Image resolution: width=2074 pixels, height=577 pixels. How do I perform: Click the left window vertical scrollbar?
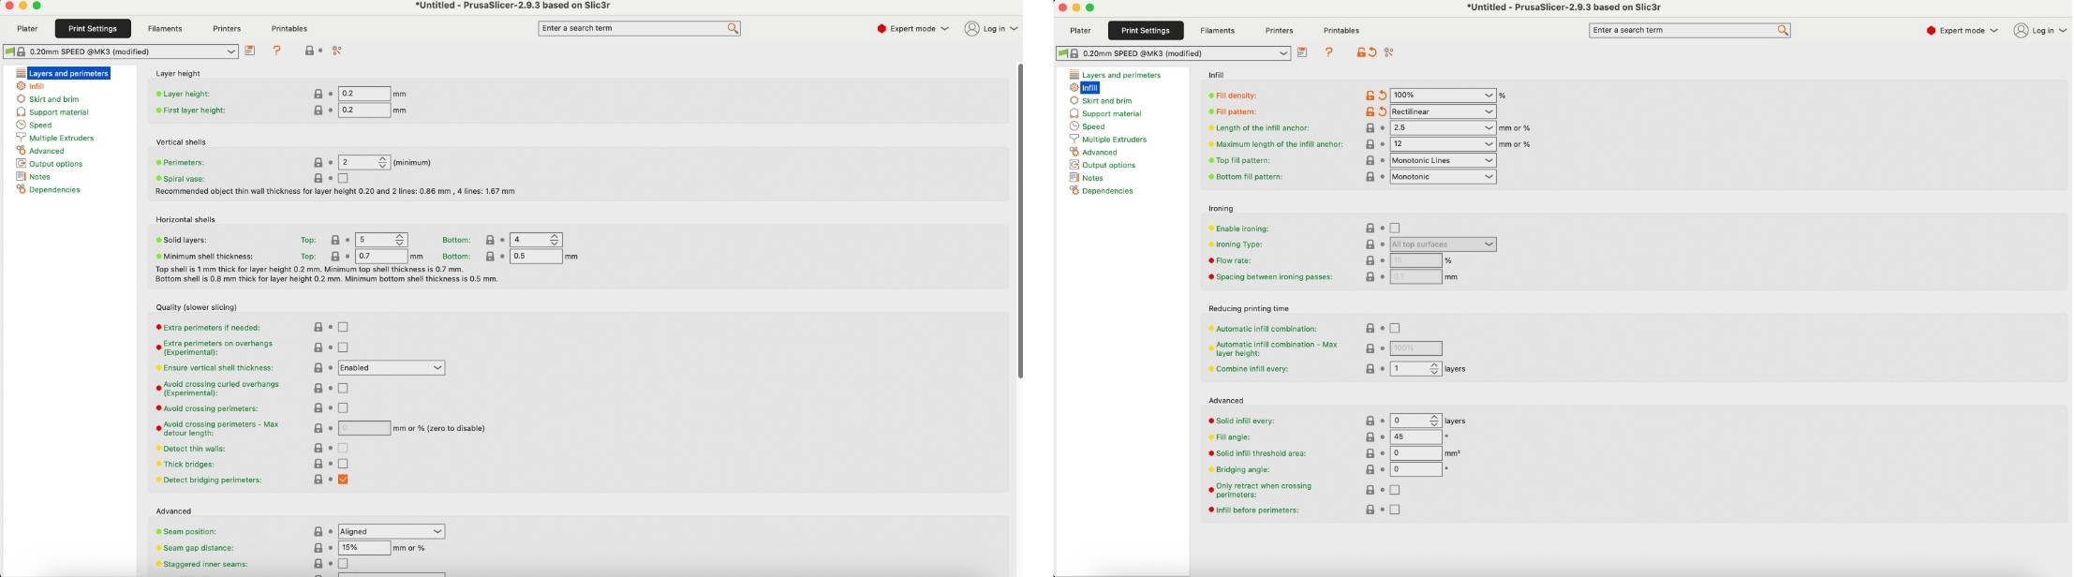pos(1020,220)
